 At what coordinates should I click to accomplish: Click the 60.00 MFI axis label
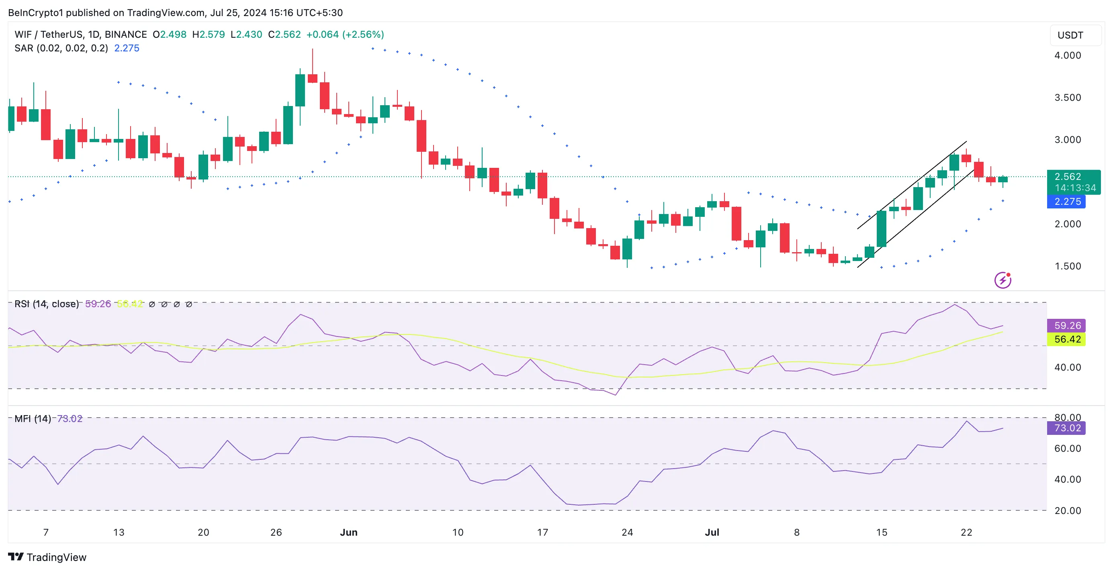(x=1068, y=449)
